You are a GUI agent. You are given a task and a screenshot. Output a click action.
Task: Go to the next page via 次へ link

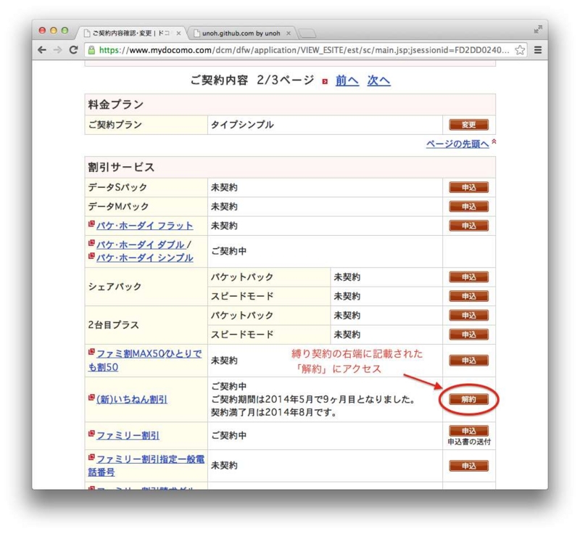[x=378, y=81]
